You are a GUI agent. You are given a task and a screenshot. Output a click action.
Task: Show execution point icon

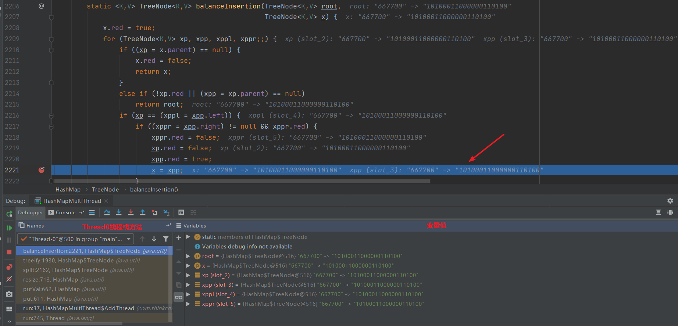click(92, 212)
